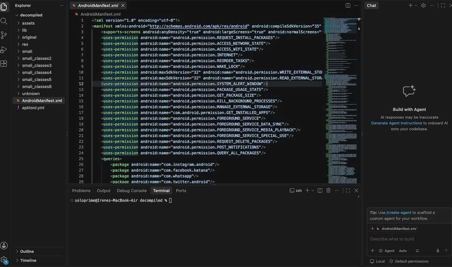This screenshot has height=267, width=452.
Task: Open Default permissions selector
Action: [409, 261]
